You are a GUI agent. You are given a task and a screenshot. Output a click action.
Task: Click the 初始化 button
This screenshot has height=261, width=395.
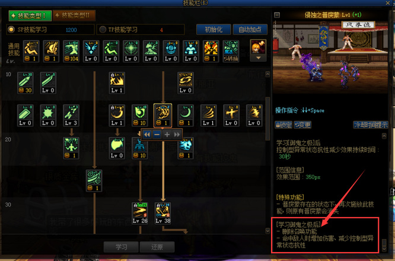tap(214, 30)
